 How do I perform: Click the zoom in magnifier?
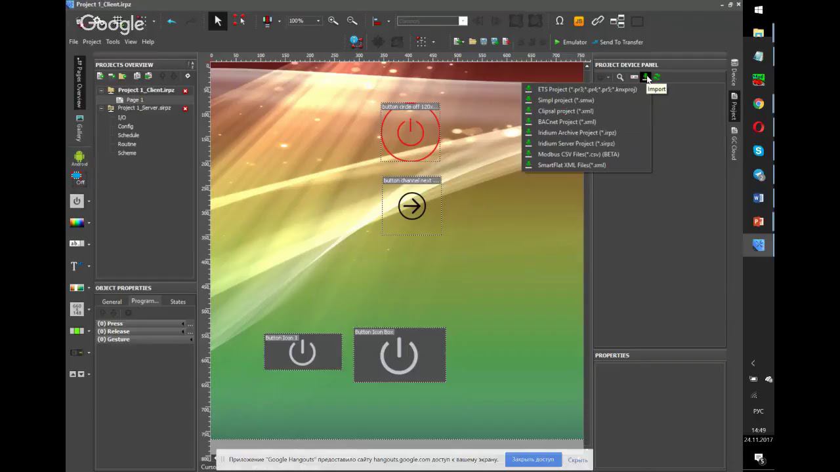coord(333,21)
